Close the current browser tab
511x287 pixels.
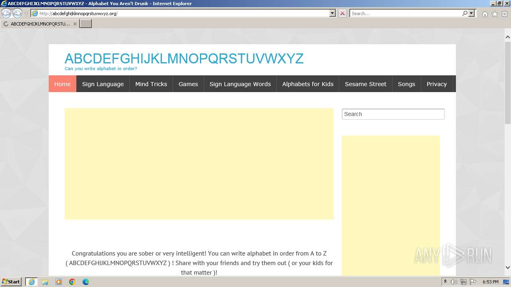75,24
